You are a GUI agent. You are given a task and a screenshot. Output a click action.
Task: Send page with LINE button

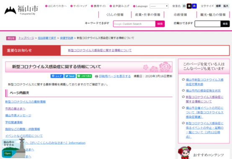(x=84, y=76)
